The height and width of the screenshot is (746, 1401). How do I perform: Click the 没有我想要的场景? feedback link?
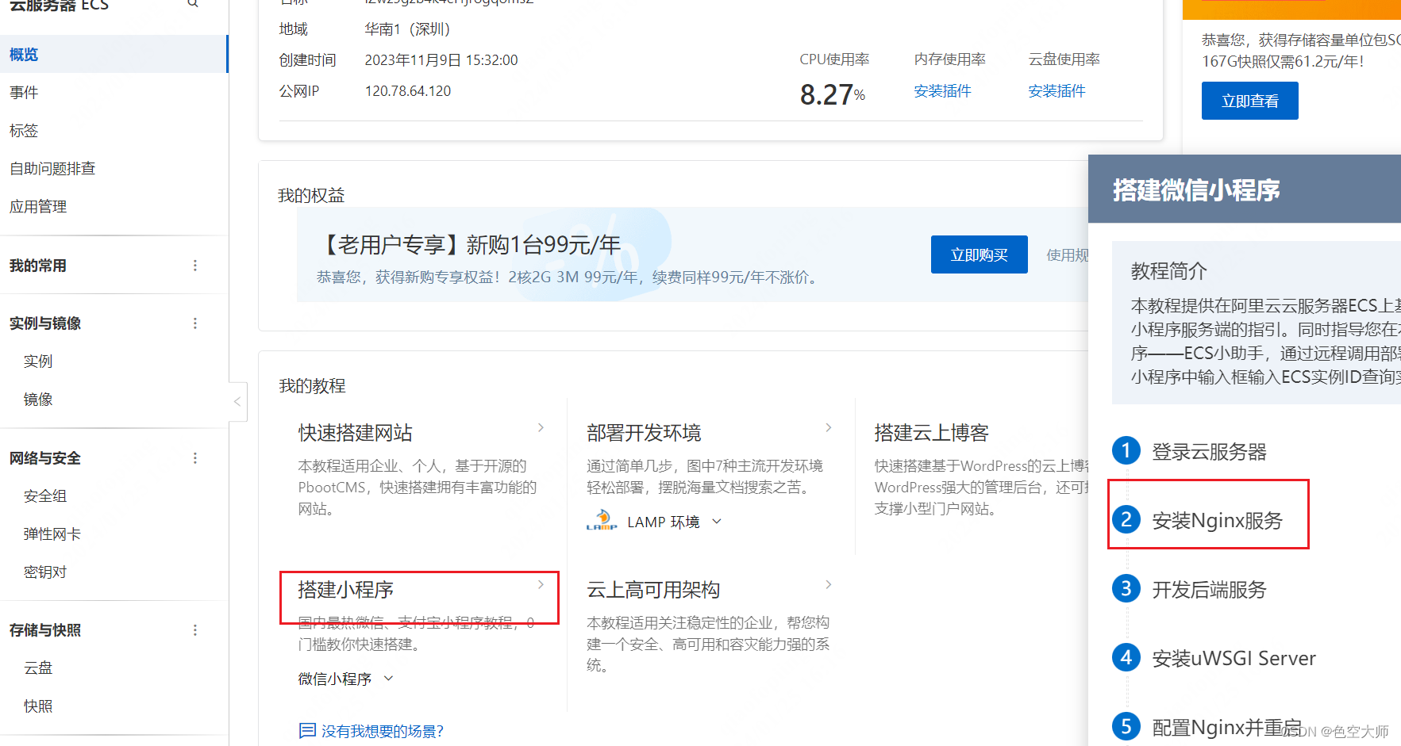coord(371,731)
